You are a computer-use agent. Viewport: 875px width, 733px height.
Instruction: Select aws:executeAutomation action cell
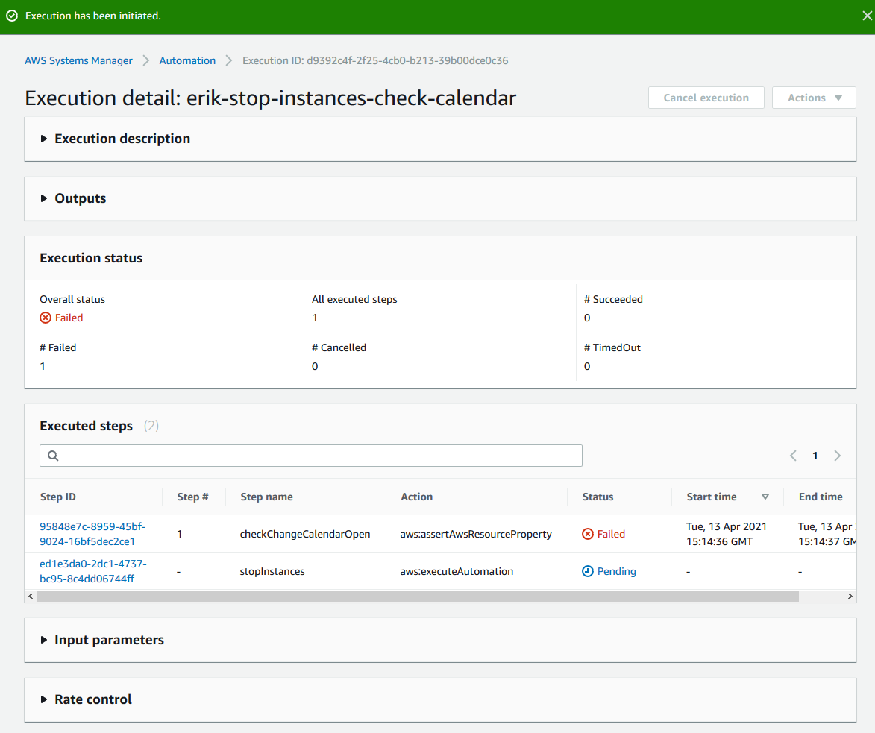point(457,572)
